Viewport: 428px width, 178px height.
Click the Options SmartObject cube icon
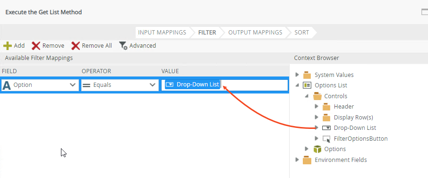[317, 149]
